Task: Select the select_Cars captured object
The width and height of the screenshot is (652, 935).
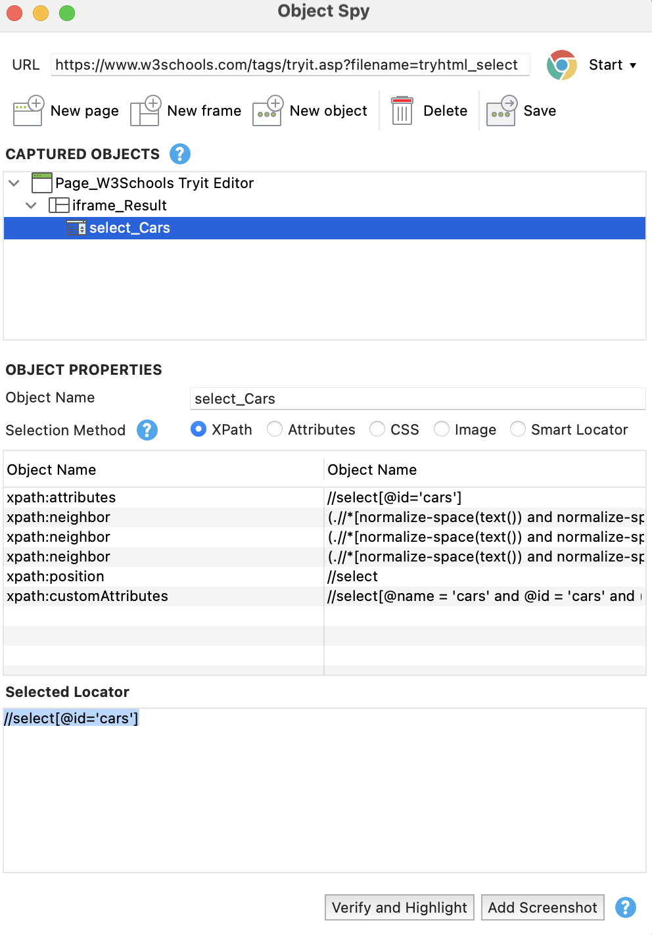Action: pos(129,228)
